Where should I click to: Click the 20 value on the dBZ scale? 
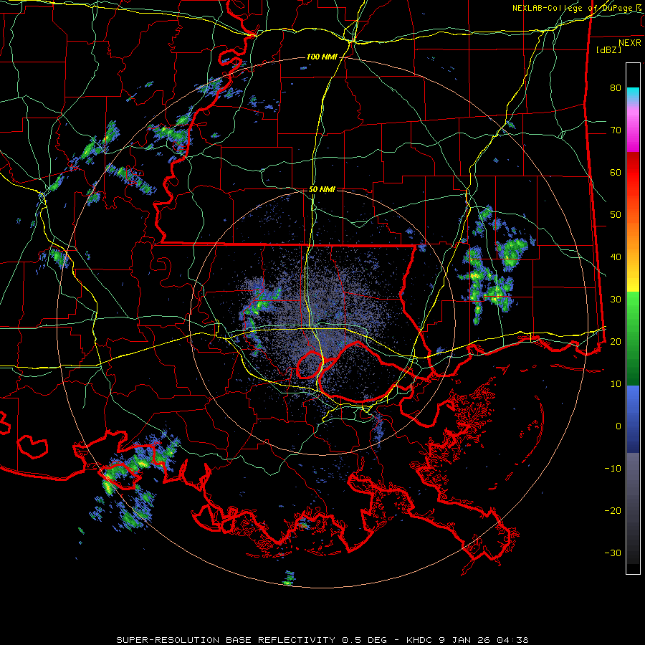point(616,342)
